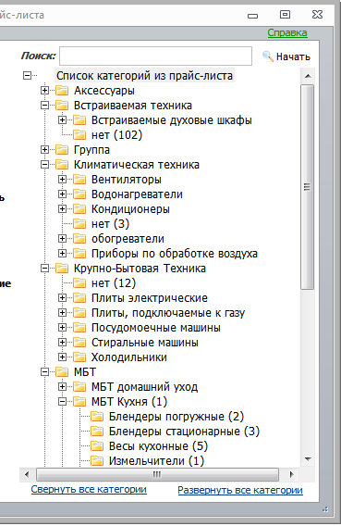This screenshot has width=341, height=526.
Task: Click folder icon of МБТ домашний уход
Action: point(79,387)
